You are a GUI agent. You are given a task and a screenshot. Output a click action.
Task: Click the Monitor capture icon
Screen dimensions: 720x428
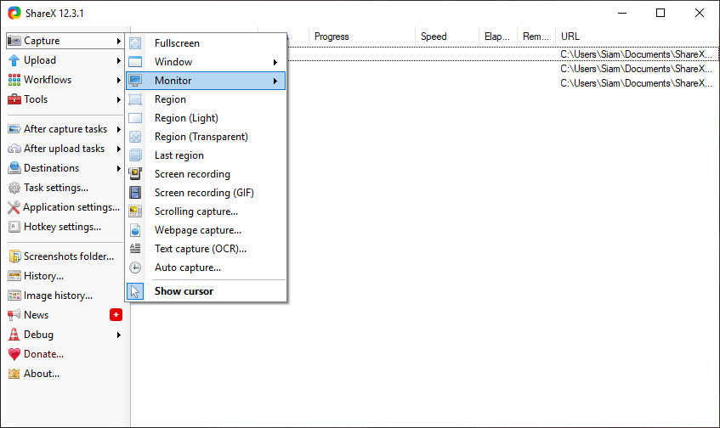[135, 81]
